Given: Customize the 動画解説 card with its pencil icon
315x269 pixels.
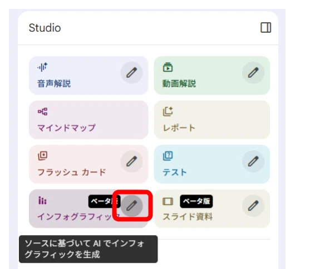Looking at the screenshot, I should [253, 72].
